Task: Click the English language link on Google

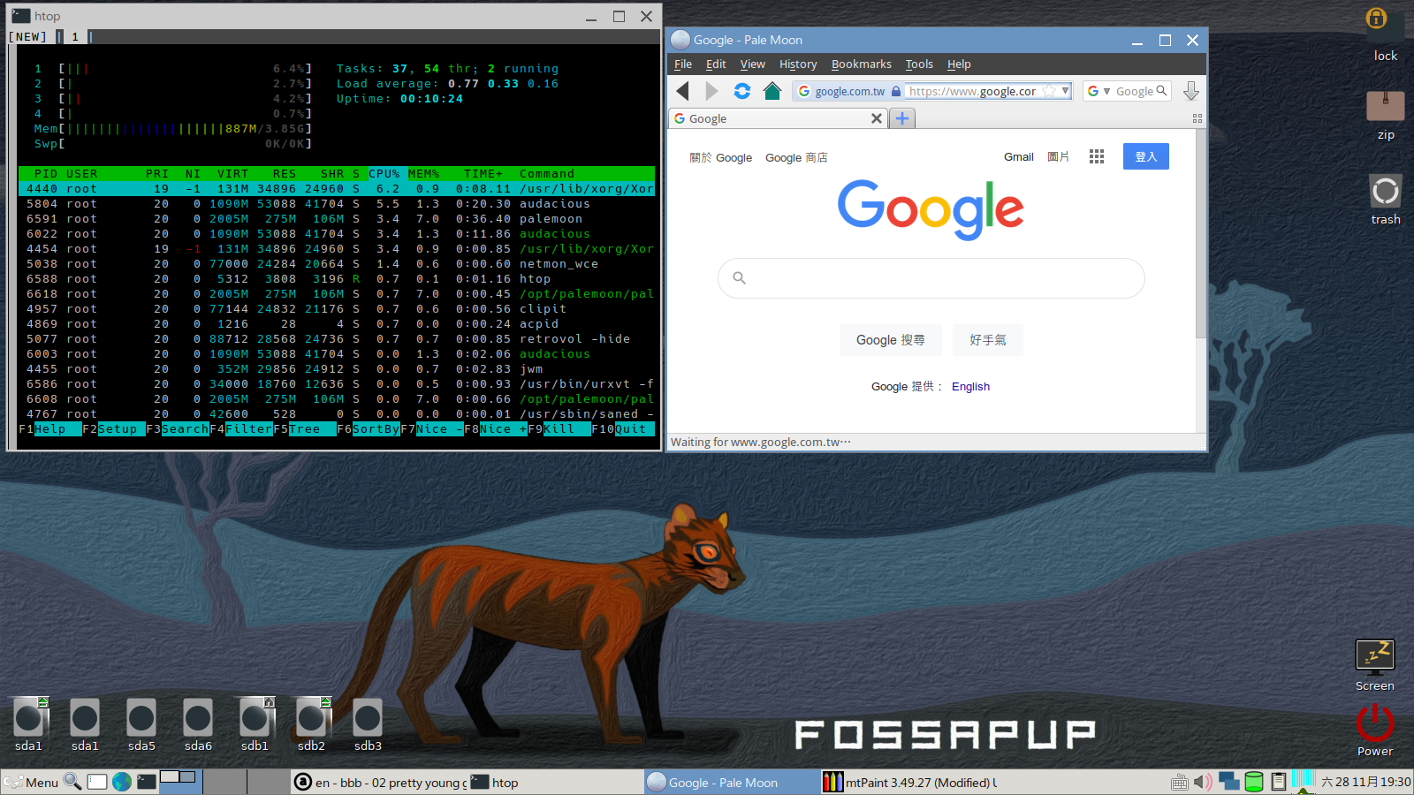Action: [970, 386]
